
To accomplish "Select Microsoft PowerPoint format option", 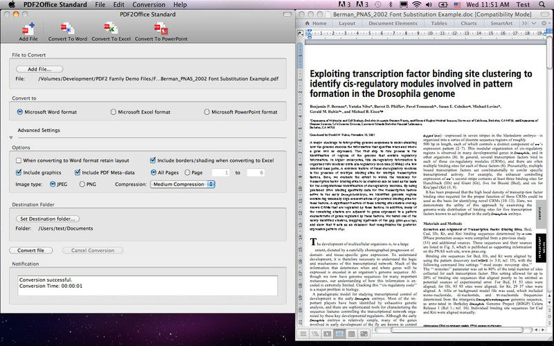I will (x=206, y=112).
